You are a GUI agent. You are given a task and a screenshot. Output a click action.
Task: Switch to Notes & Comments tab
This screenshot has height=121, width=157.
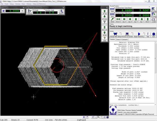point(122,39)
